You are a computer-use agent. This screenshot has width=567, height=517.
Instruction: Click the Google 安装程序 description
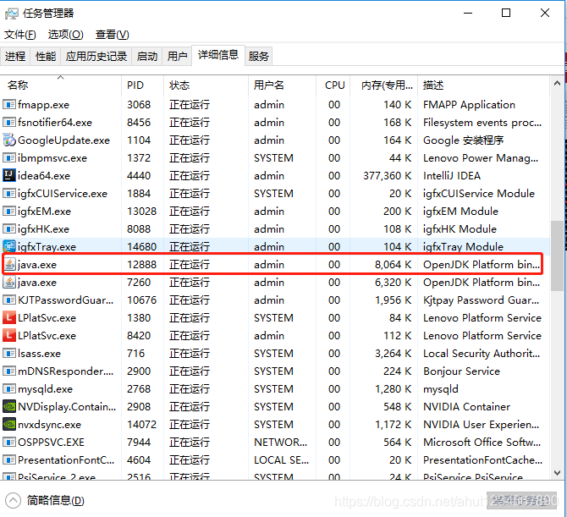point(463,140)
